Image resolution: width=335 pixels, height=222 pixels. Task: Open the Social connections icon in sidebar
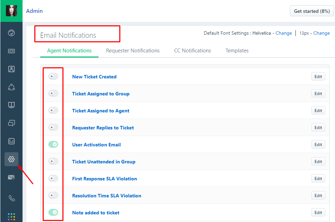(x=11, y=87)
